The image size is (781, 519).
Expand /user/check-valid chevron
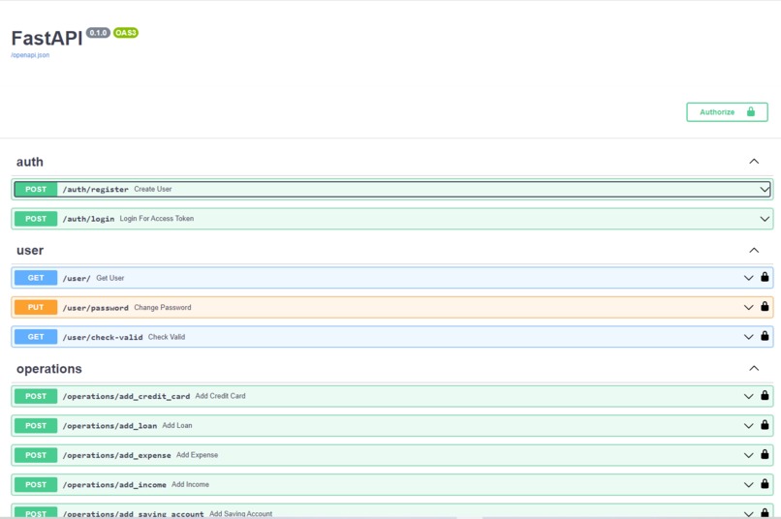click(749, 337)
